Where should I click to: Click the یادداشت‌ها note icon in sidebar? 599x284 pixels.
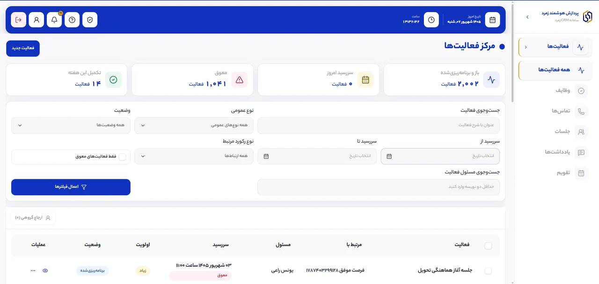(581, 152)
